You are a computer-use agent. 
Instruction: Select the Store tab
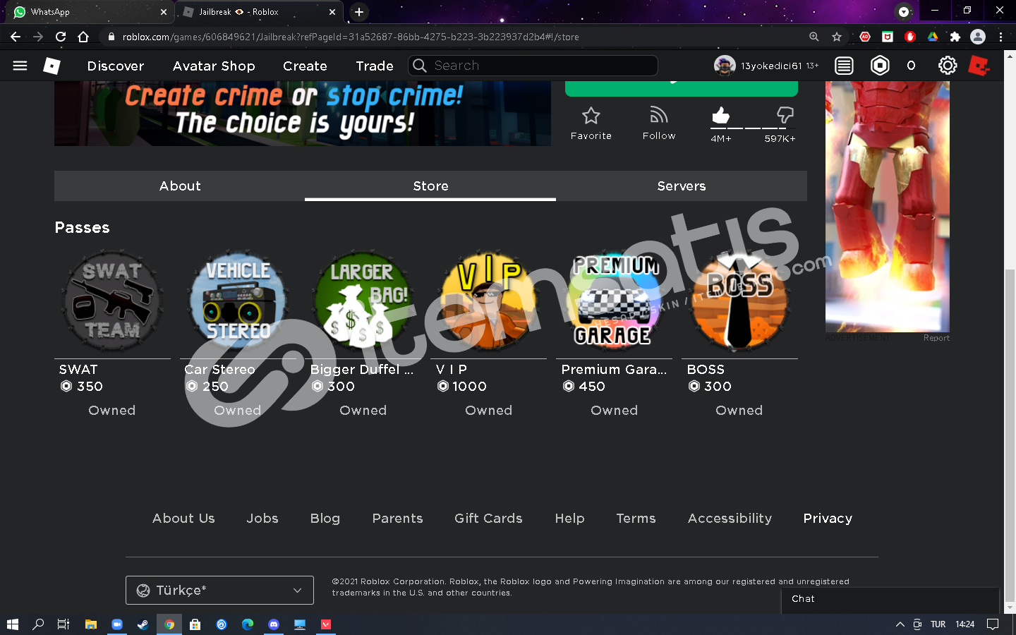pyautogui.click(x=430, y=186)
